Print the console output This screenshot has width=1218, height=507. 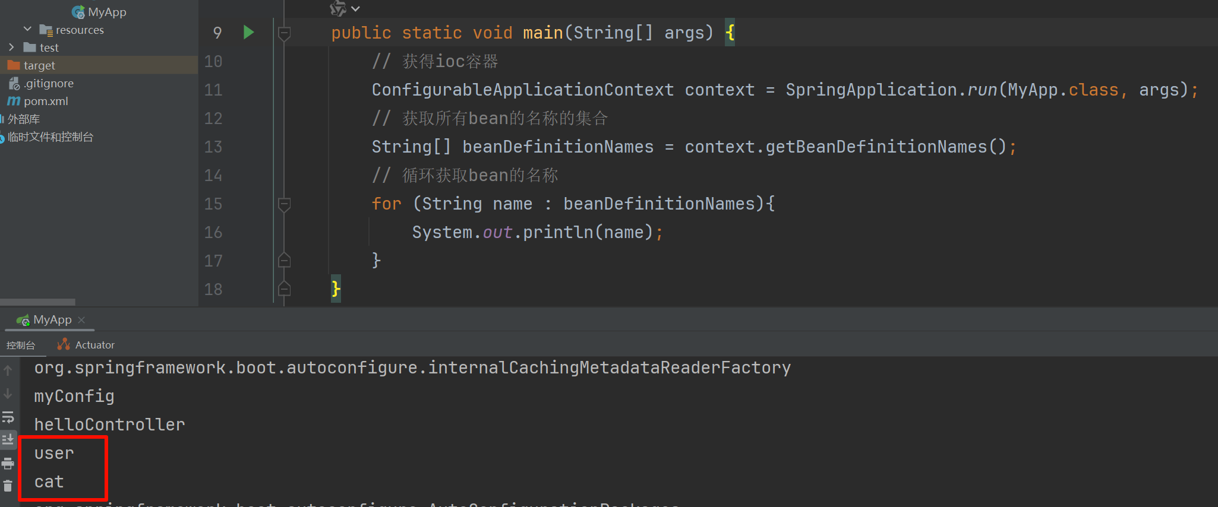coord(8,463)
